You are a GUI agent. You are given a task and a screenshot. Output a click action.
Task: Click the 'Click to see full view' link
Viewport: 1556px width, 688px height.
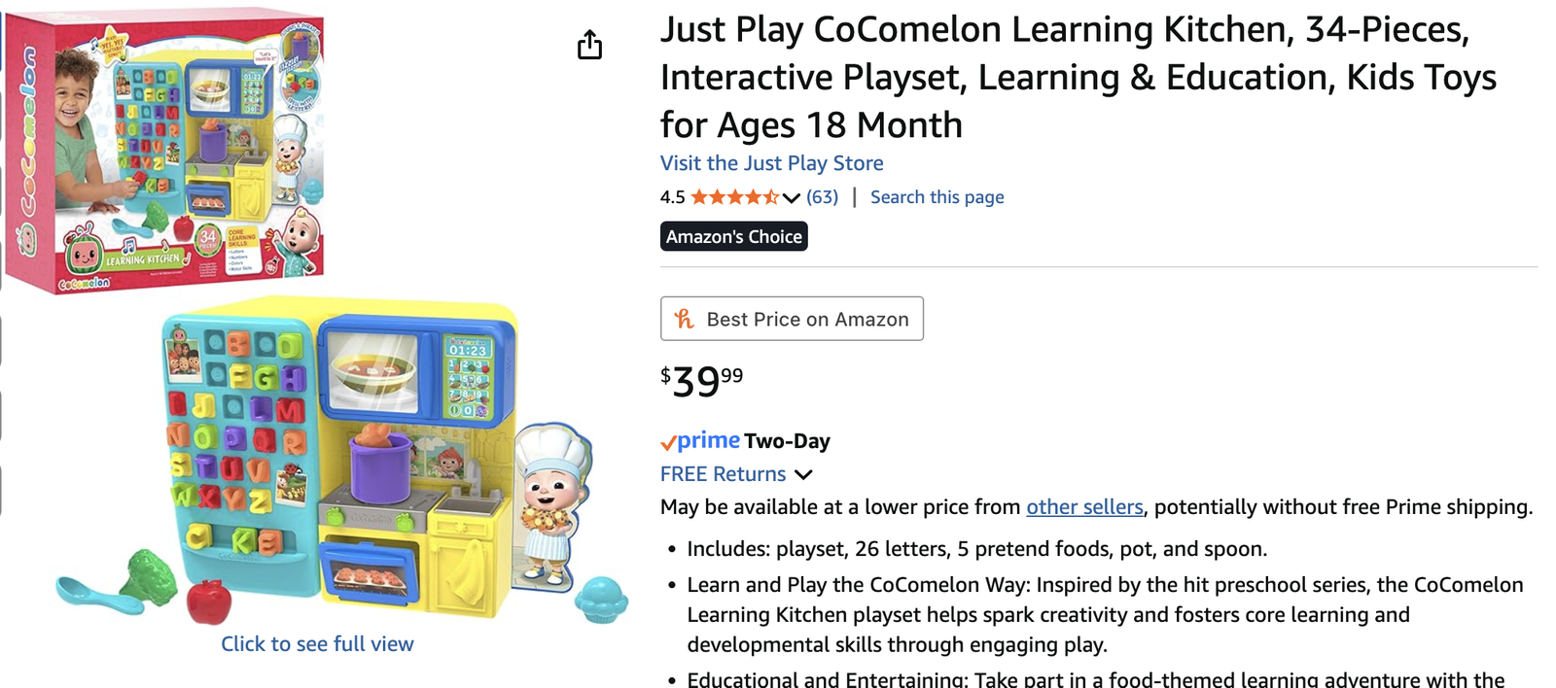point(317,643)
